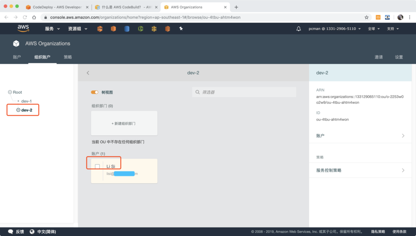
Task: Expand the 服务控制策略 section
Action: (x=360, y=170)
